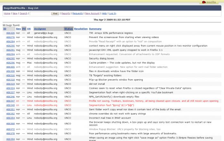The height and width of the screenshot is (141, 224).
Task: Click the Find button
Action: point(55,13)
